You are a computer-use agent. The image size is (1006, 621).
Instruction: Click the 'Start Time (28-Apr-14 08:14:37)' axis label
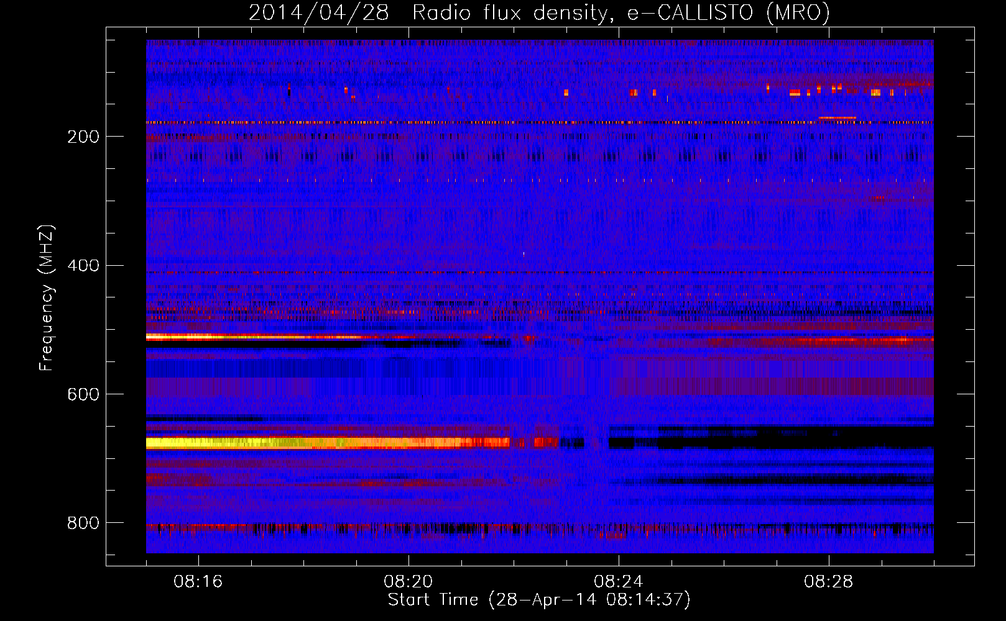click(x=539, y=600)
